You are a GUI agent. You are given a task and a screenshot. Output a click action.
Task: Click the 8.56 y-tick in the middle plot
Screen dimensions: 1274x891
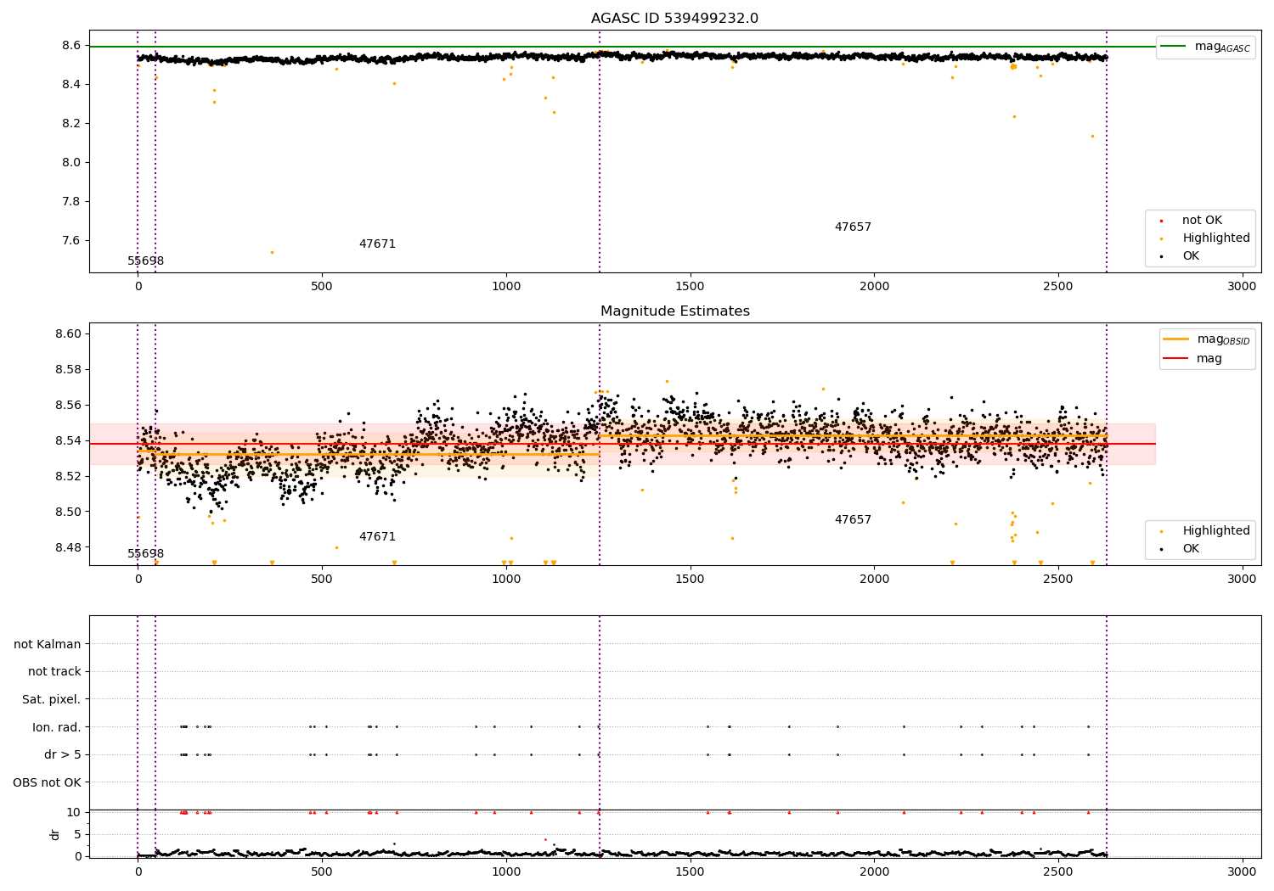pyautogui.click(x=68, y=406)
